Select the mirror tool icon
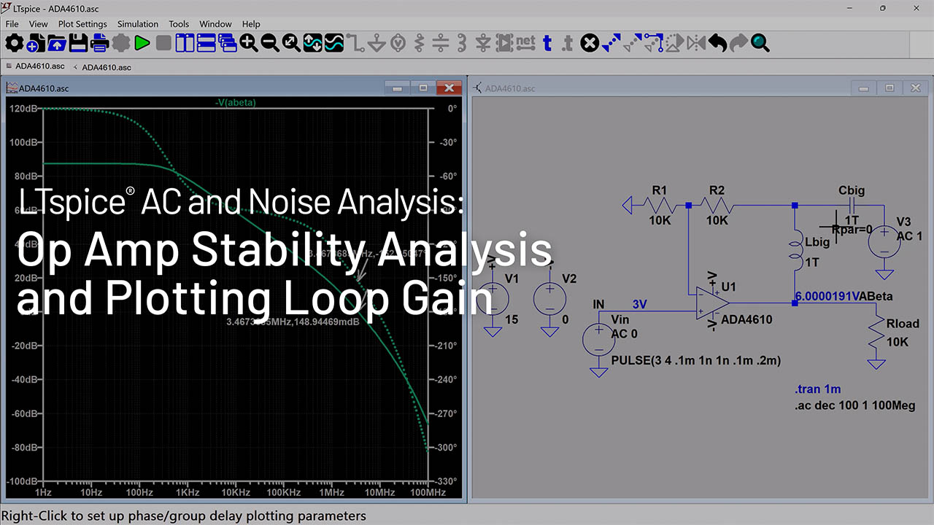Viewport: 934px width, 525px height. tap(696, 43)
